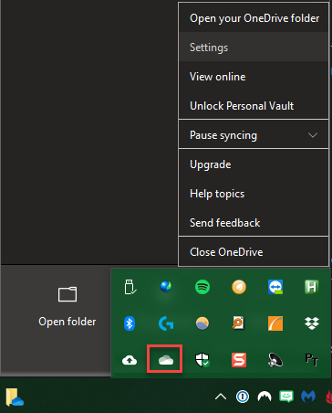Click the Open folder button

tap(67, 307)
